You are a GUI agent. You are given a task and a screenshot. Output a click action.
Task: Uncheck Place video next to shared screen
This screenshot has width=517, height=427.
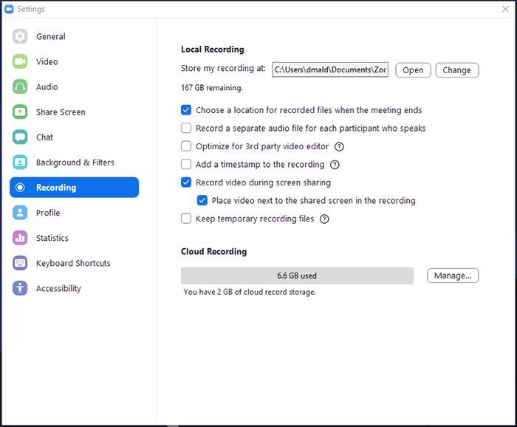click(202, 200)
